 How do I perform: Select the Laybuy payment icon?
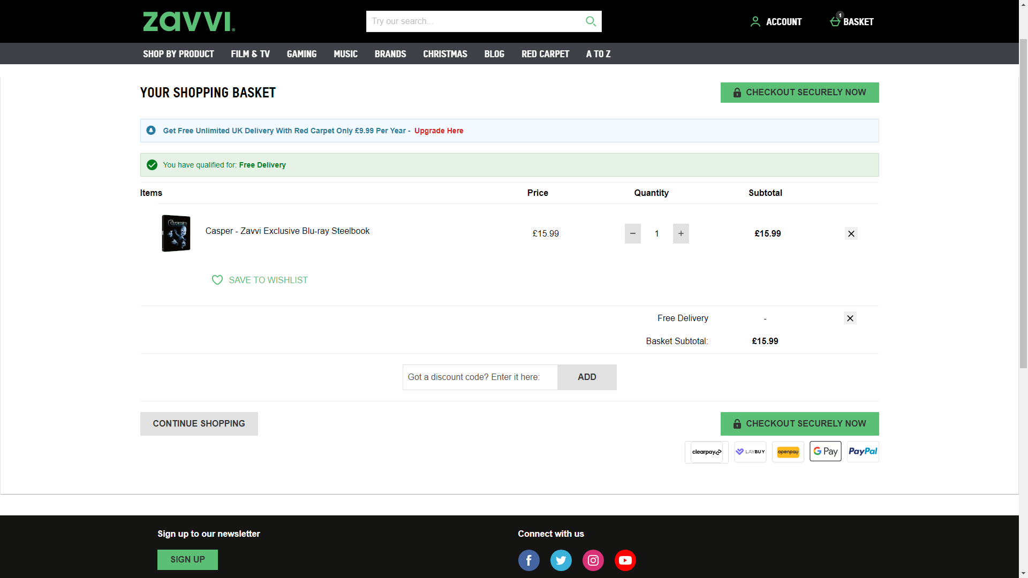point(750,452)
